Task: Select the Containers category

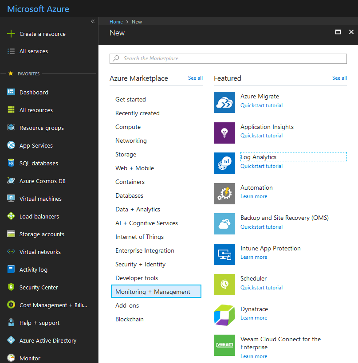Action: (130, 182)
